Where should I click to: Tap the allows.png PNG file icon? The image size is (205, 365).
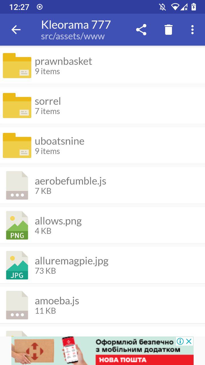click(17, 225)
